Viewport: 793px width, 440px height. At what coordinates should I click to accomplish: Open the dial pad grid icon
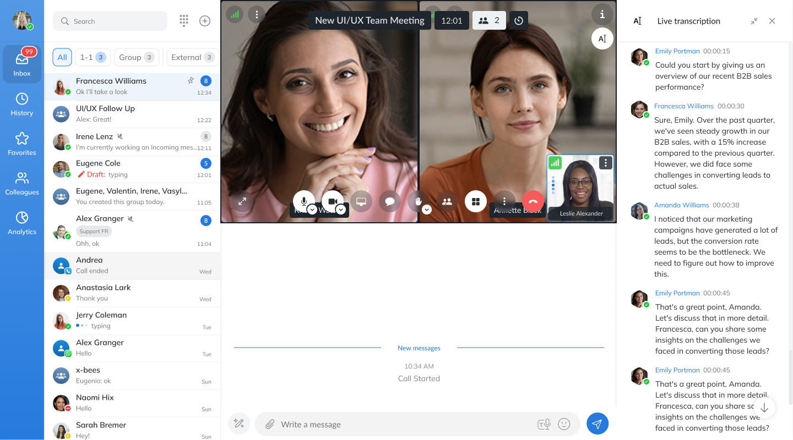(x=184, y=21)
